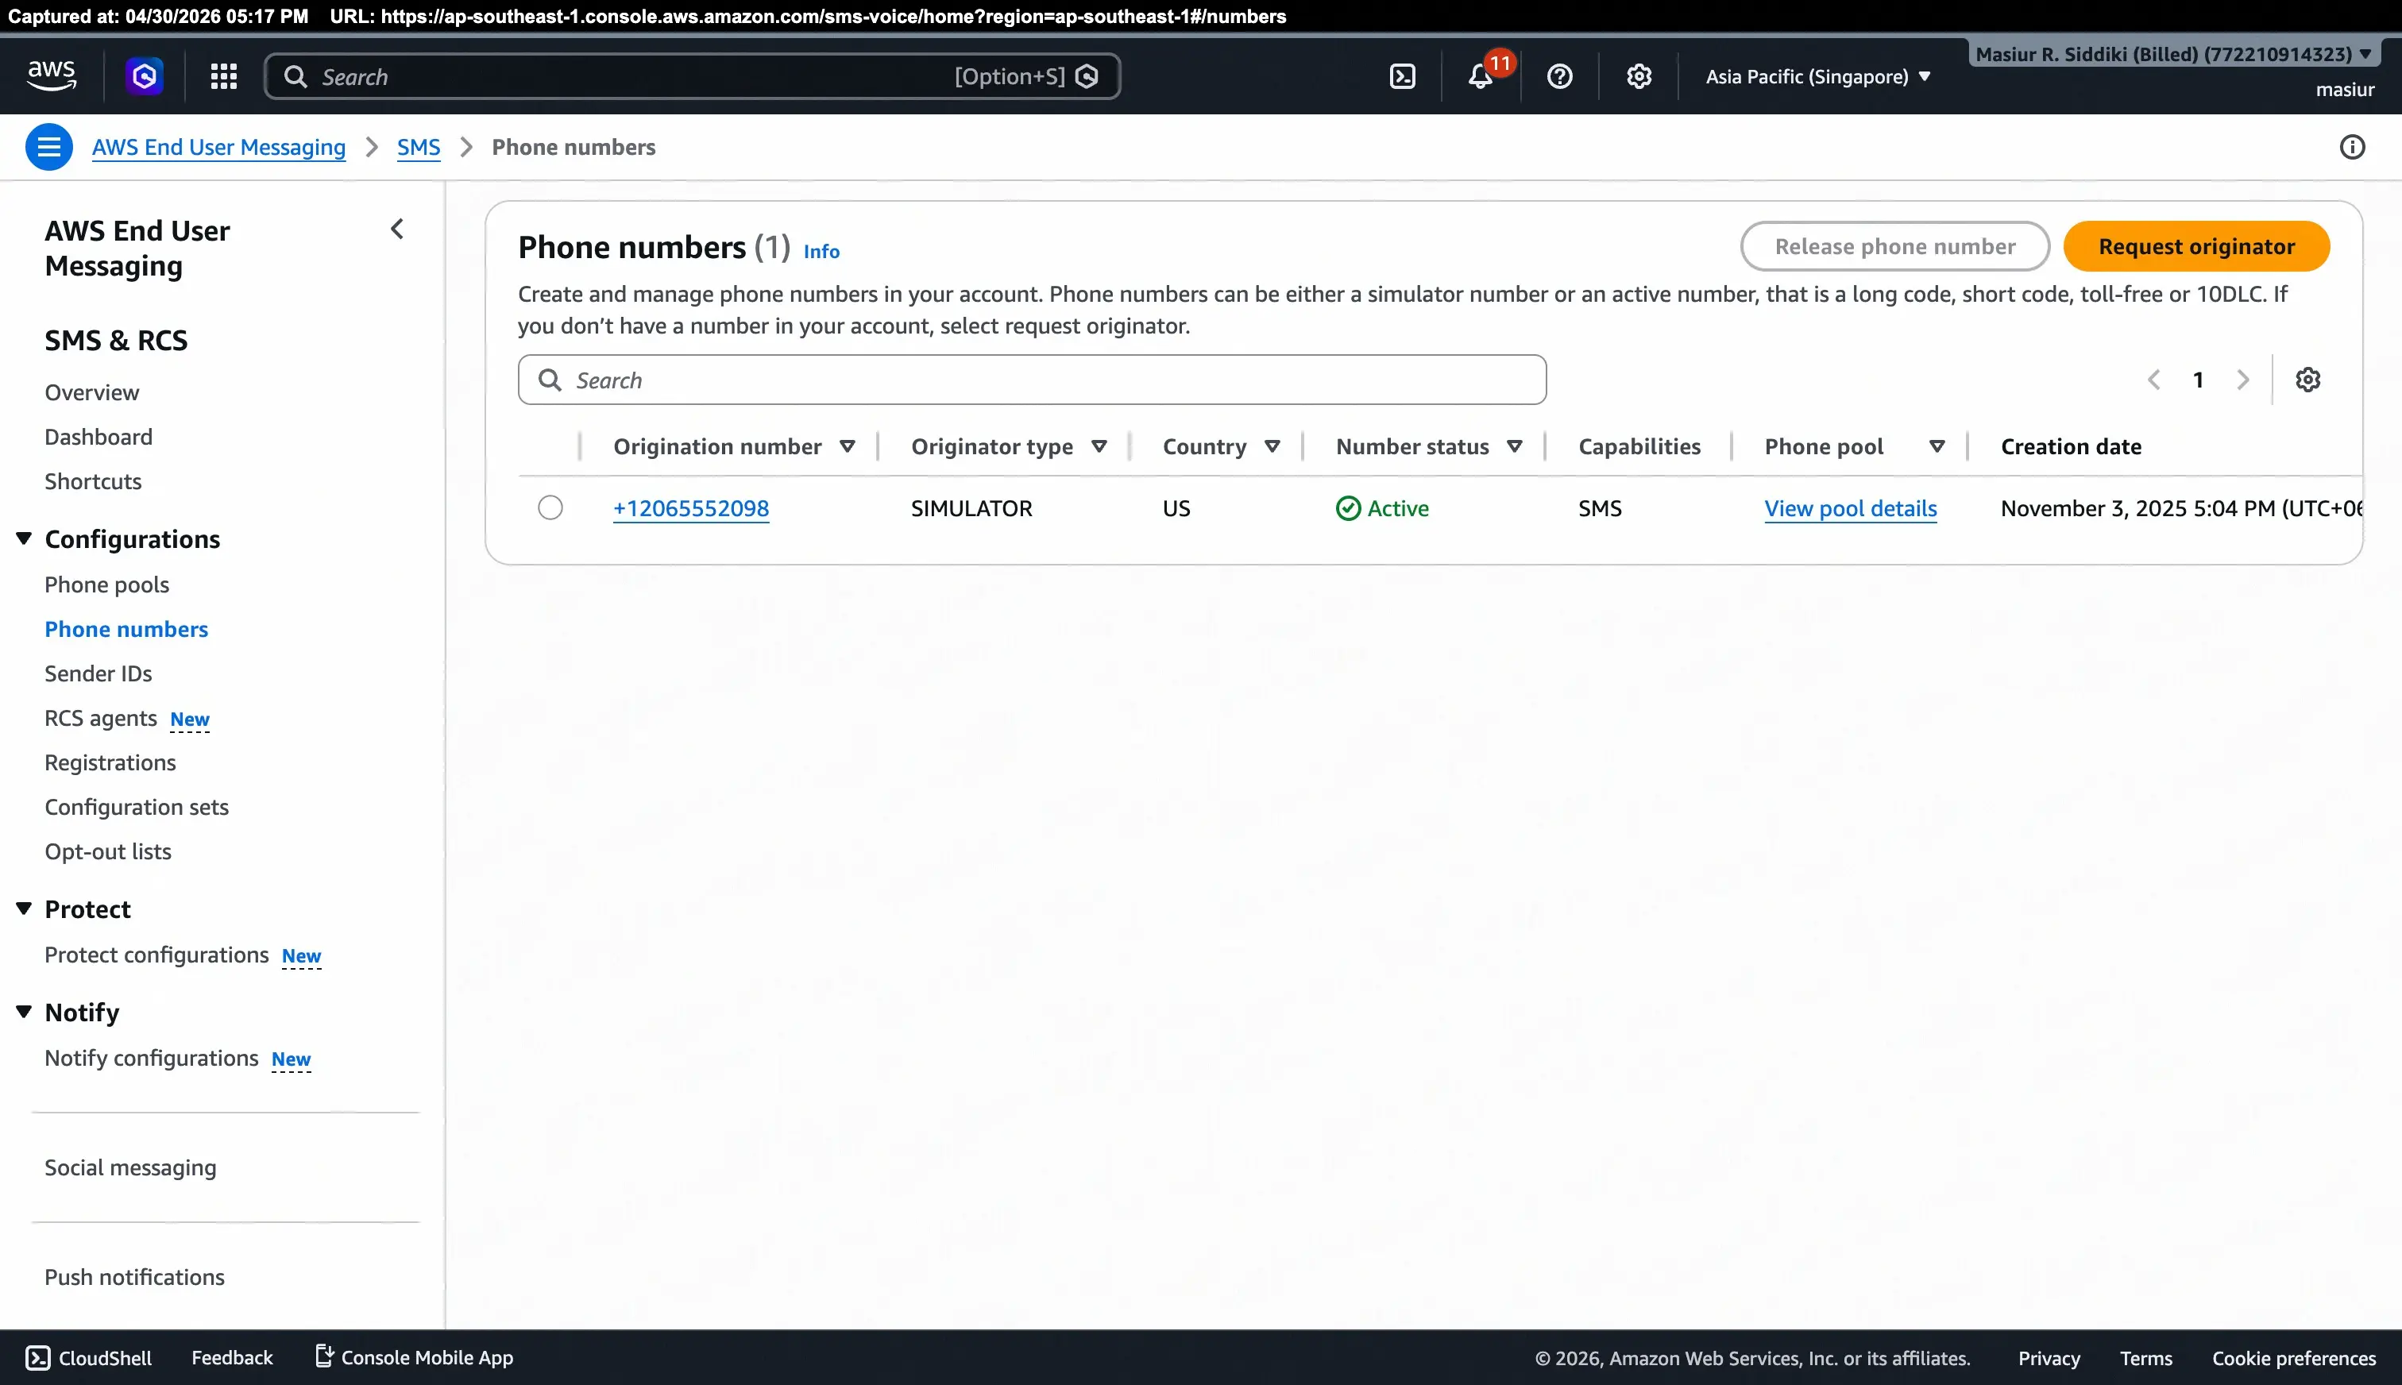
Task: Open the info panel icon at right
Action: coord(2352,148)
